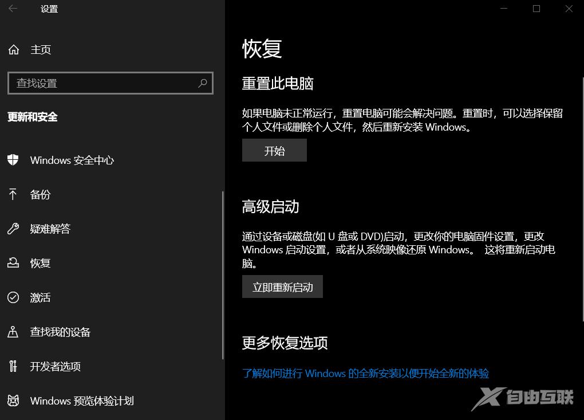Image resolution: width=584 pixels, height=420 pixels.
Task: Click the 更新和安全 heading
Action: tap(33, 117)
